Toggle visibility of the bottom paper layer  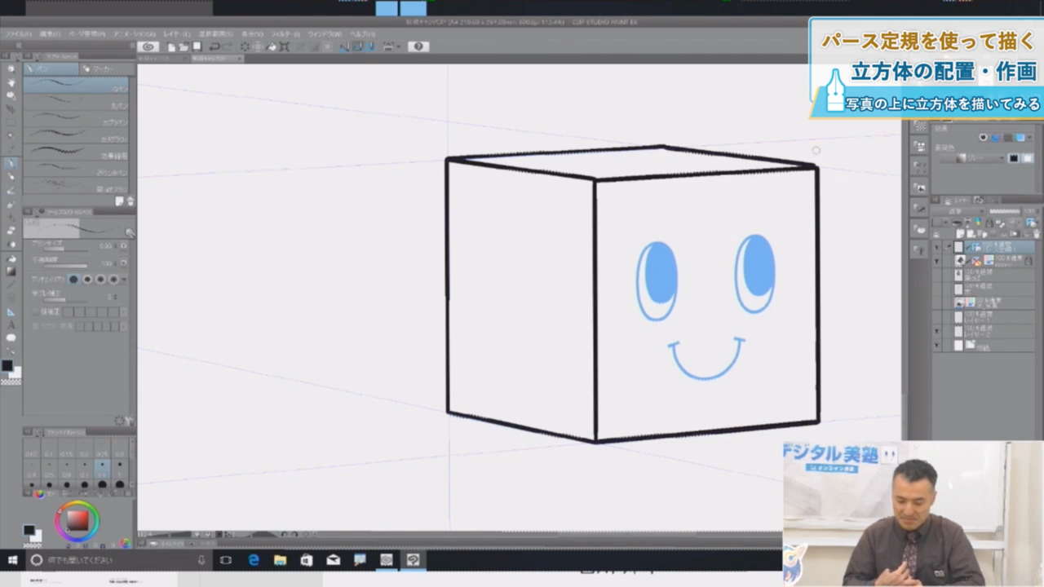936,346
